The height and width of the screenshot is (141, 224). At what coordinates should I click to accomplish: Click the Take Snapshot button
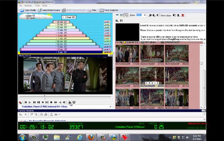point(109,10)
